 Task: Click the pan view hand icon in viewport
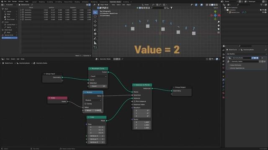click(x=219, y=25)
